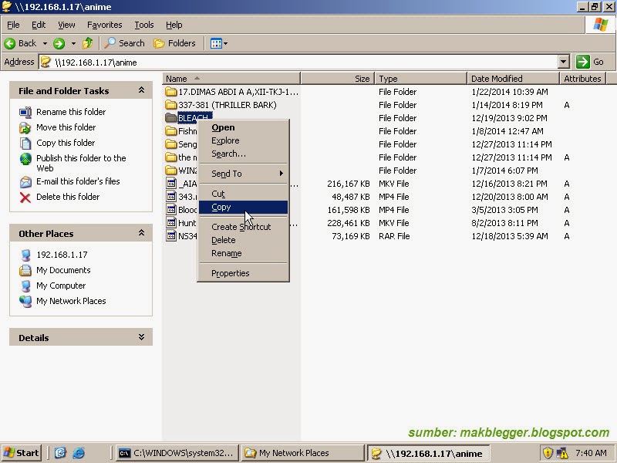Collapse the Other Places panel
Screen dimensions: 617x463
141,233
